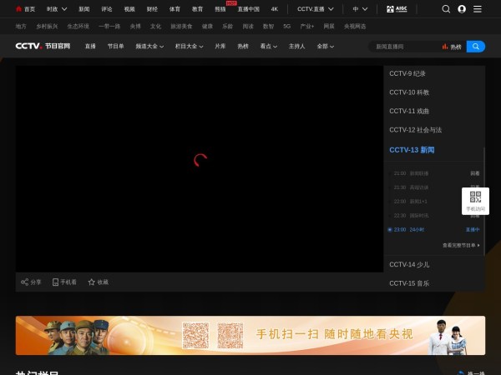Select the 23:00 24小时 live program radio
Viewport: 501px width, 375px height.
click(390, 229)
